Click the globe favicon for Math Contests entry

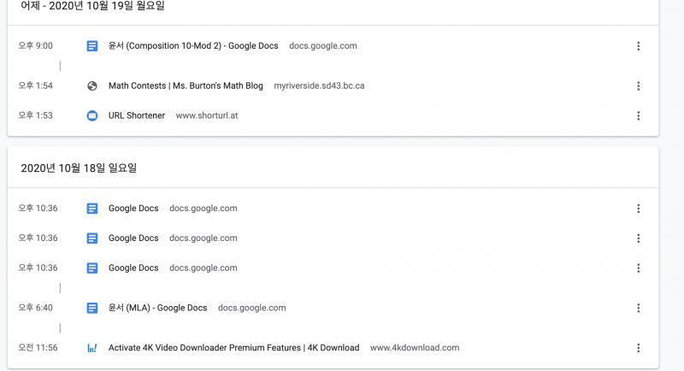tap(92, 85)
